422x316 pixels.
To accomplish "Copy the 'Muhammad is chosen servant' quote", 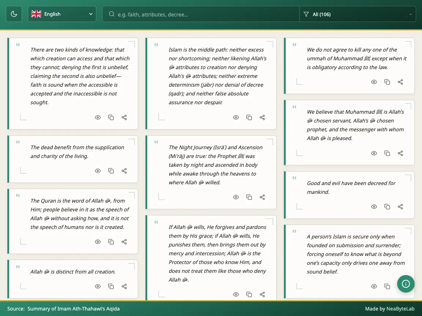I will (387, 153).
